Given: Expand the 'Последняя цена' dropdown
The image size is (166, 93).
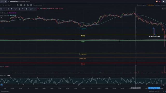Looking at the screenshot, I should [38, 5].
